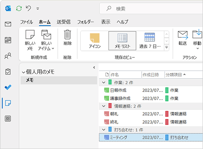Collapse 打ち合わせ: 1 件 group
The image size is (203, 149).
point(104,130)
